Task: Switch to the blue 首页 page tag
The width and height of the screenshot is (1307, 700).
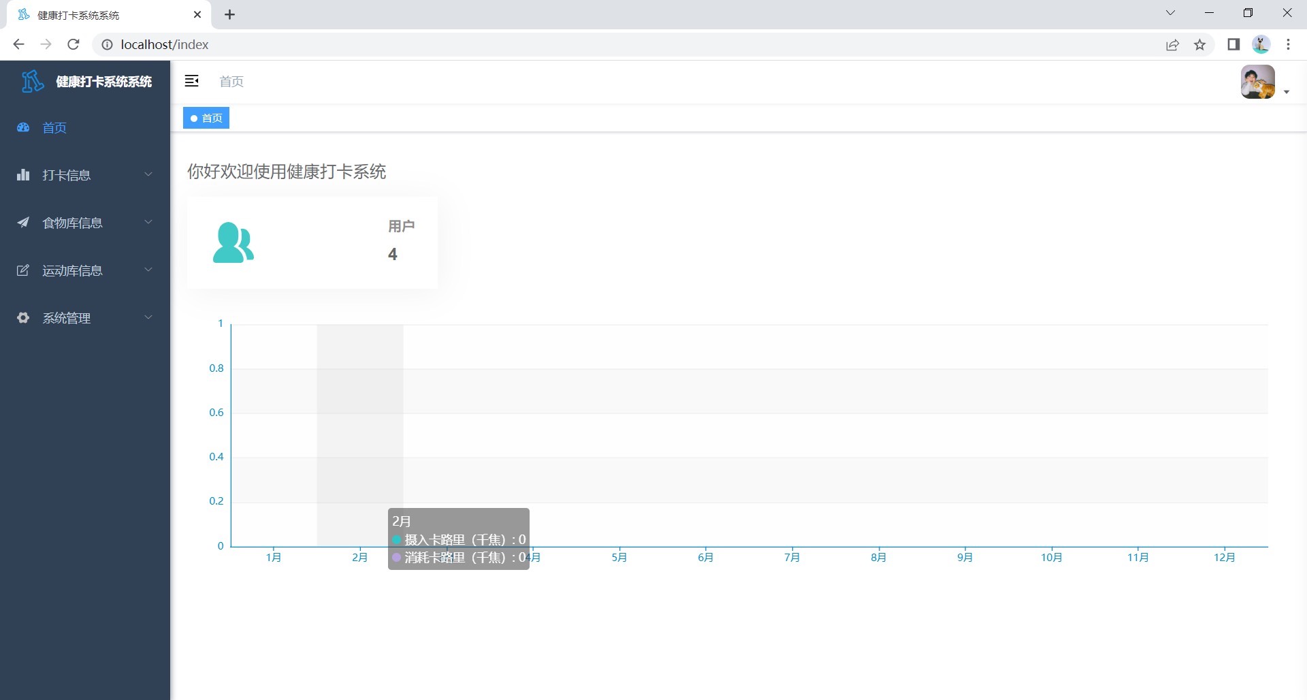Action: coord(206,118)
